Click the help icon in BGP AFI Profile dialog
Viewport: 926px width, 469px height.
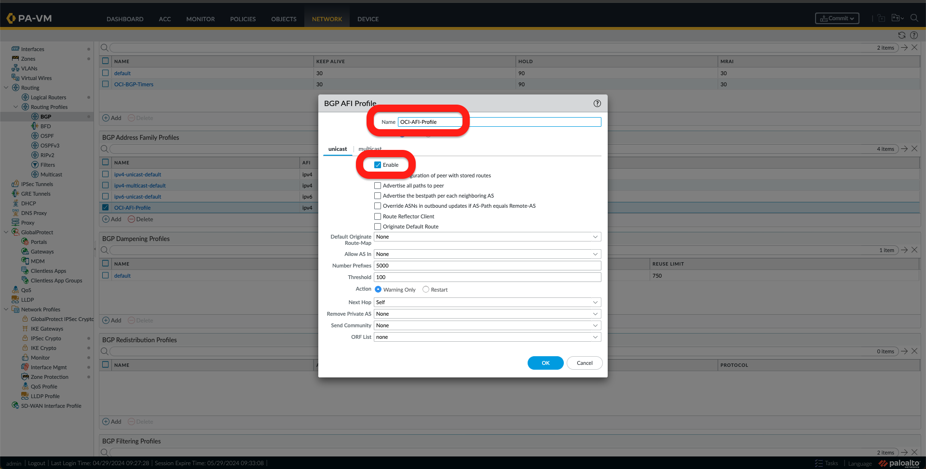pyautogui.click(x=597, y=104)
